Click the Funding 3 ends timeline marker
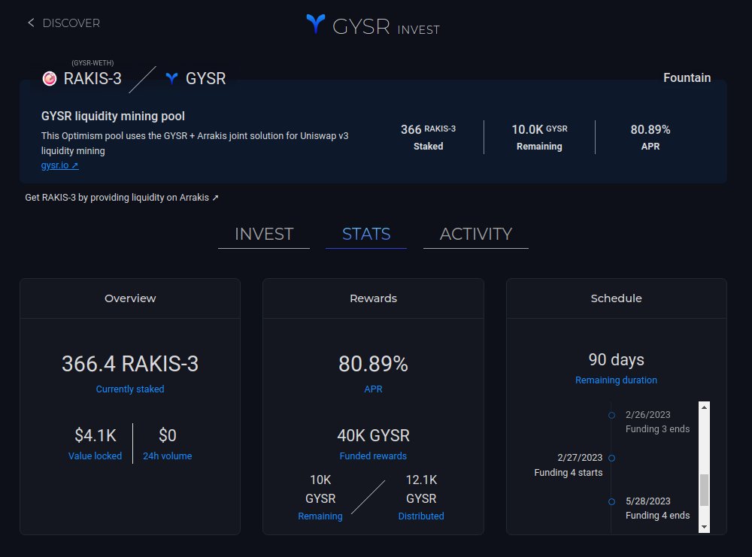This screenshot has height=557, width=752. click(x=611, y=416)
